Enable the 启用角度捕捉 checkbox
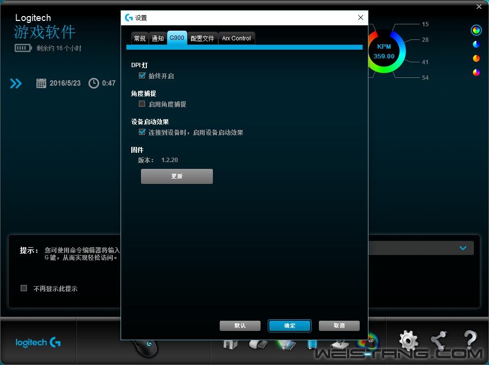 [x=142, y=104]
